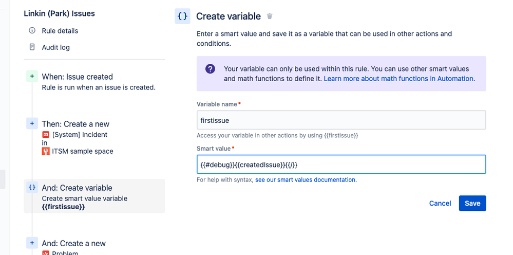Image resolution: width=513 pixels, height=255 pixels.
Task: Click the Linkin (Park) Issues rule title
Action: [x=59, y=14]
